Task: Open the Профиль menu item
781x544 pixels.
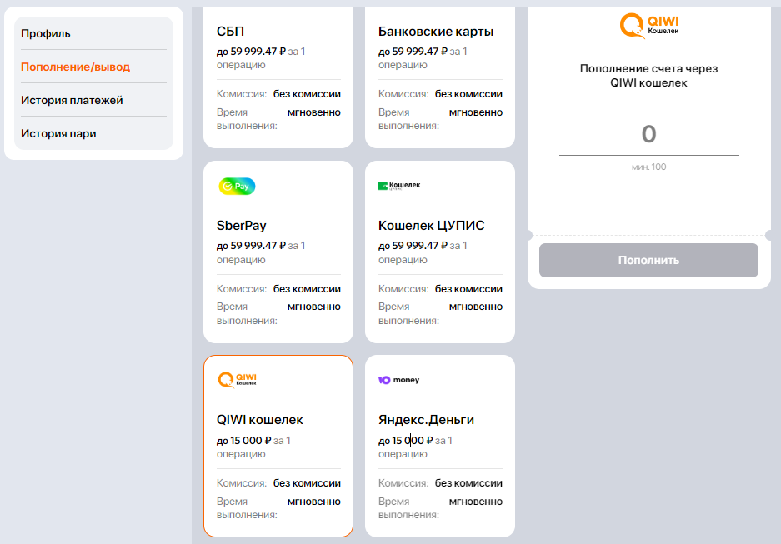Action: point(45,34)
